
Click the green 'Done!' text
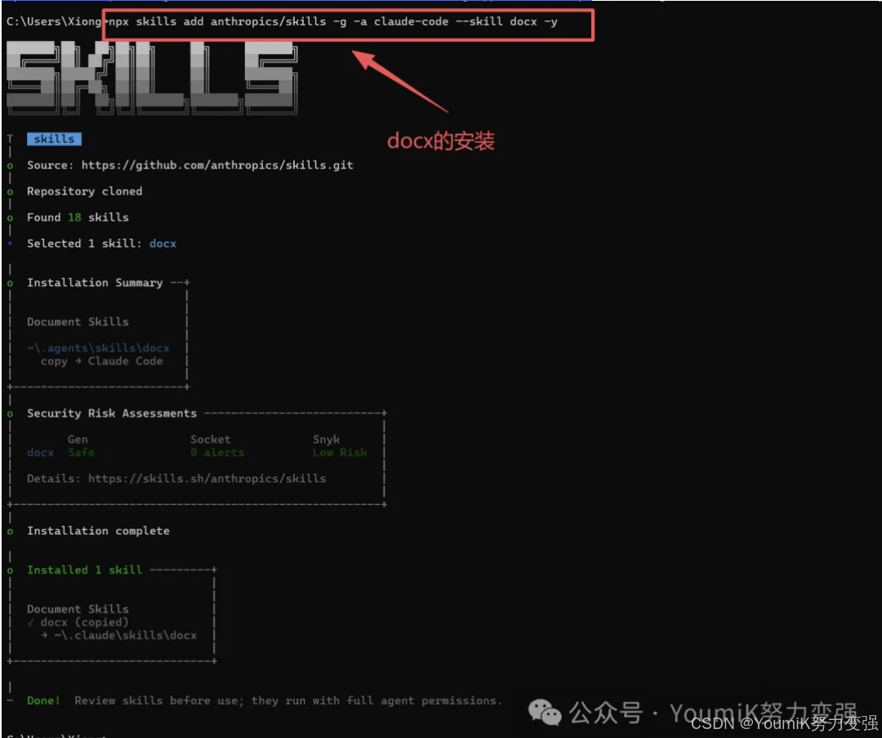43,701
